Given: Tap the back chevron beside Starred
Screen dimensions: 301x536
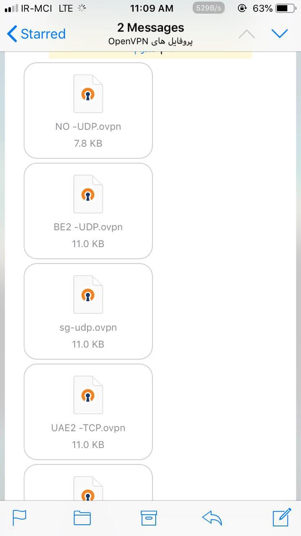Looking at the screenshot, I should click(x=12, y=34).
